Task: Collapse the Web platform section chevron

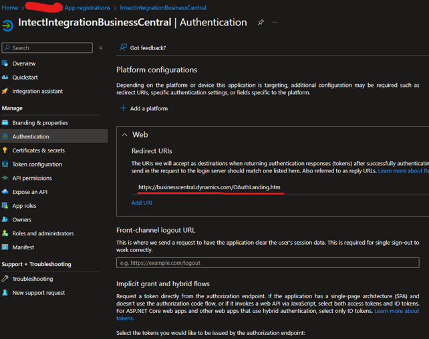Action: click(x=124, y=134)
